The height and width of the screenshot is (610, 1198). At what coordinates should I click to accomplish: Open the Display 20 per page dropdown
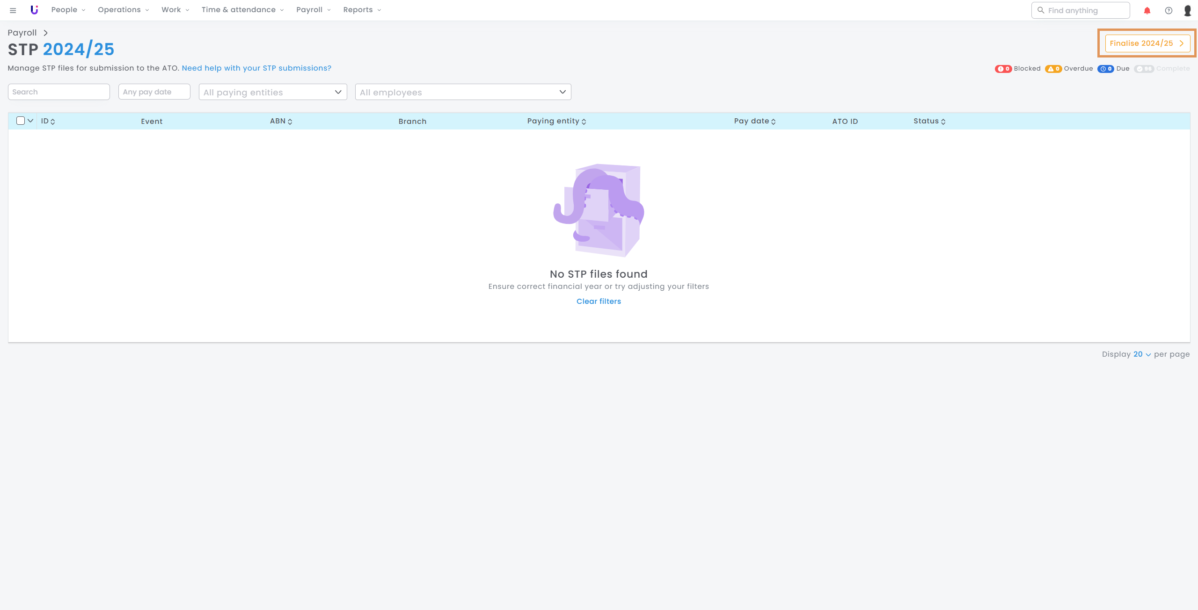pos(1142,354)
